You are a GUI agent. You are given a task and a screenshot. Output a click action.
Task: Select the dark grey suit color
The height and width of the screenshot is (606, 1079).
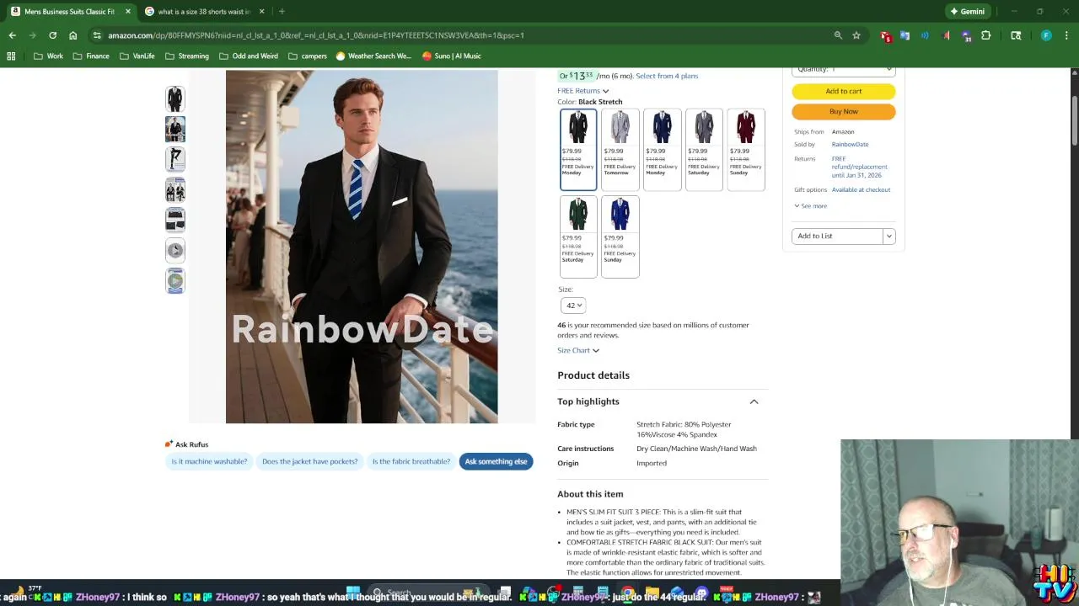[x=704, y=150]
